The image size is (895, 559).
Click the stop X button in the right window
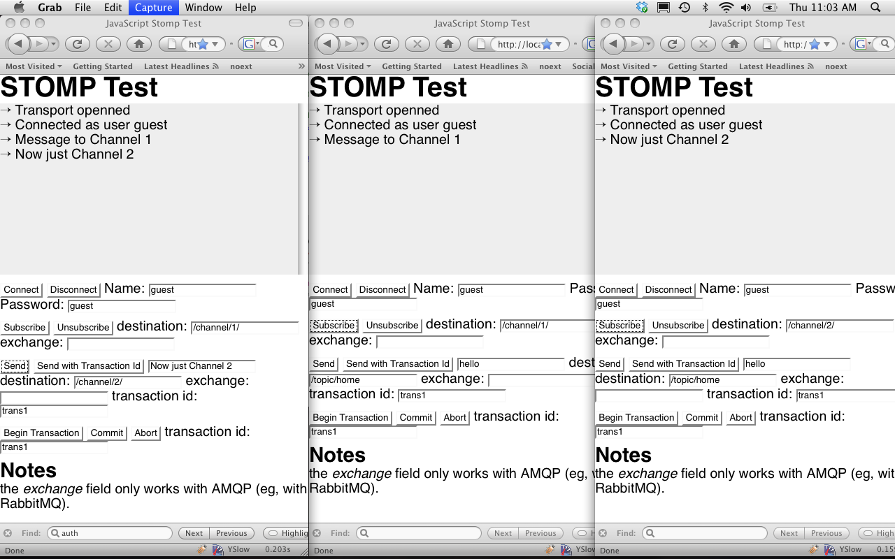[703, 44]
